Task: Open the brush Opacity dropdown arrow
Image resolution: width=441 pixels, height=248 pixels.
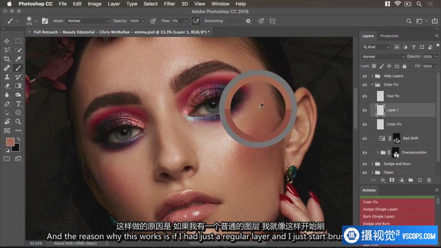Action: [143, 21]
